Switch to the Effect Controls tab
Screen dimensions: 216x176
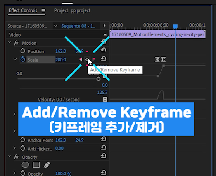coord(23,10)
